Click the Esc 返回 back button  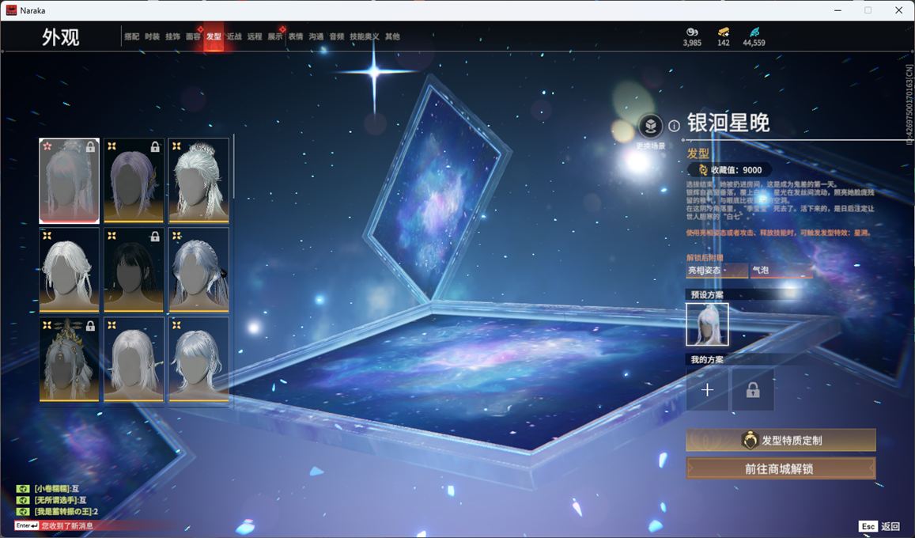(879, 526)
